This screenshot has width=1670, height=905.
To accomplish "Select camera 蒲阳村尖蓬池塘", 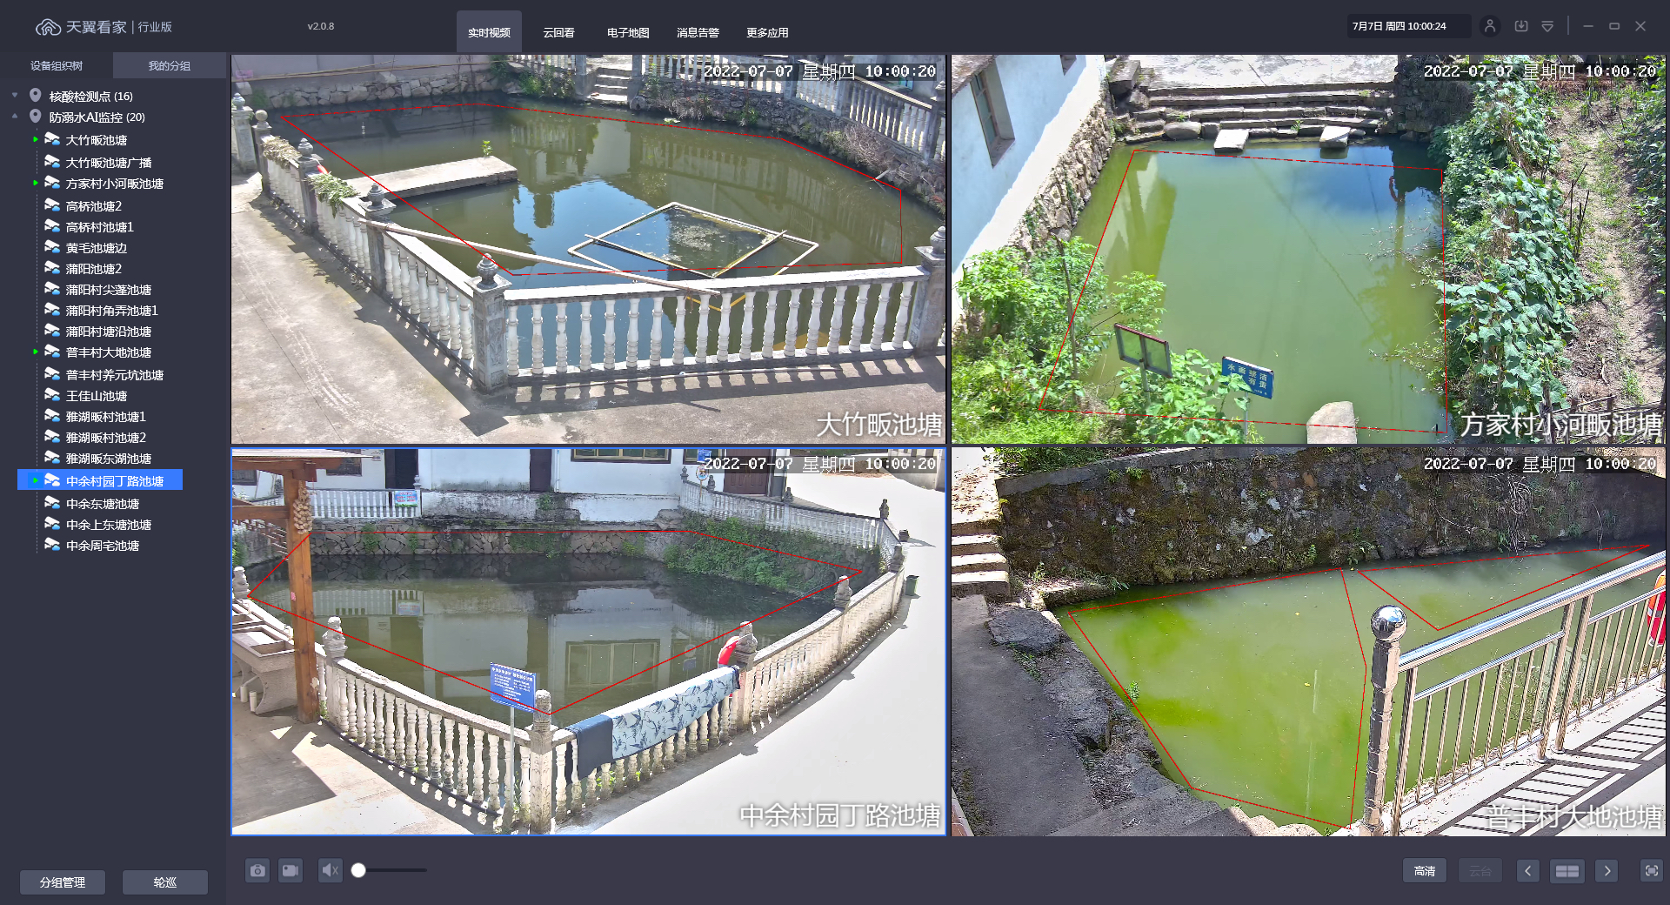I will pyautogui.click(x=109, y=290).
